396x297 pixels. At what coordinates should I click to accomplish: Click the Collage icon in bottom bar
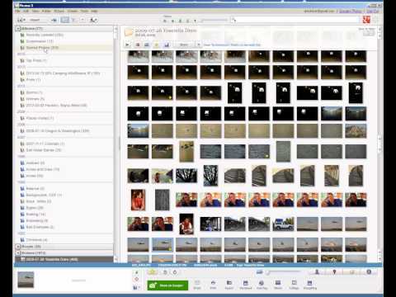click(294, 285)
